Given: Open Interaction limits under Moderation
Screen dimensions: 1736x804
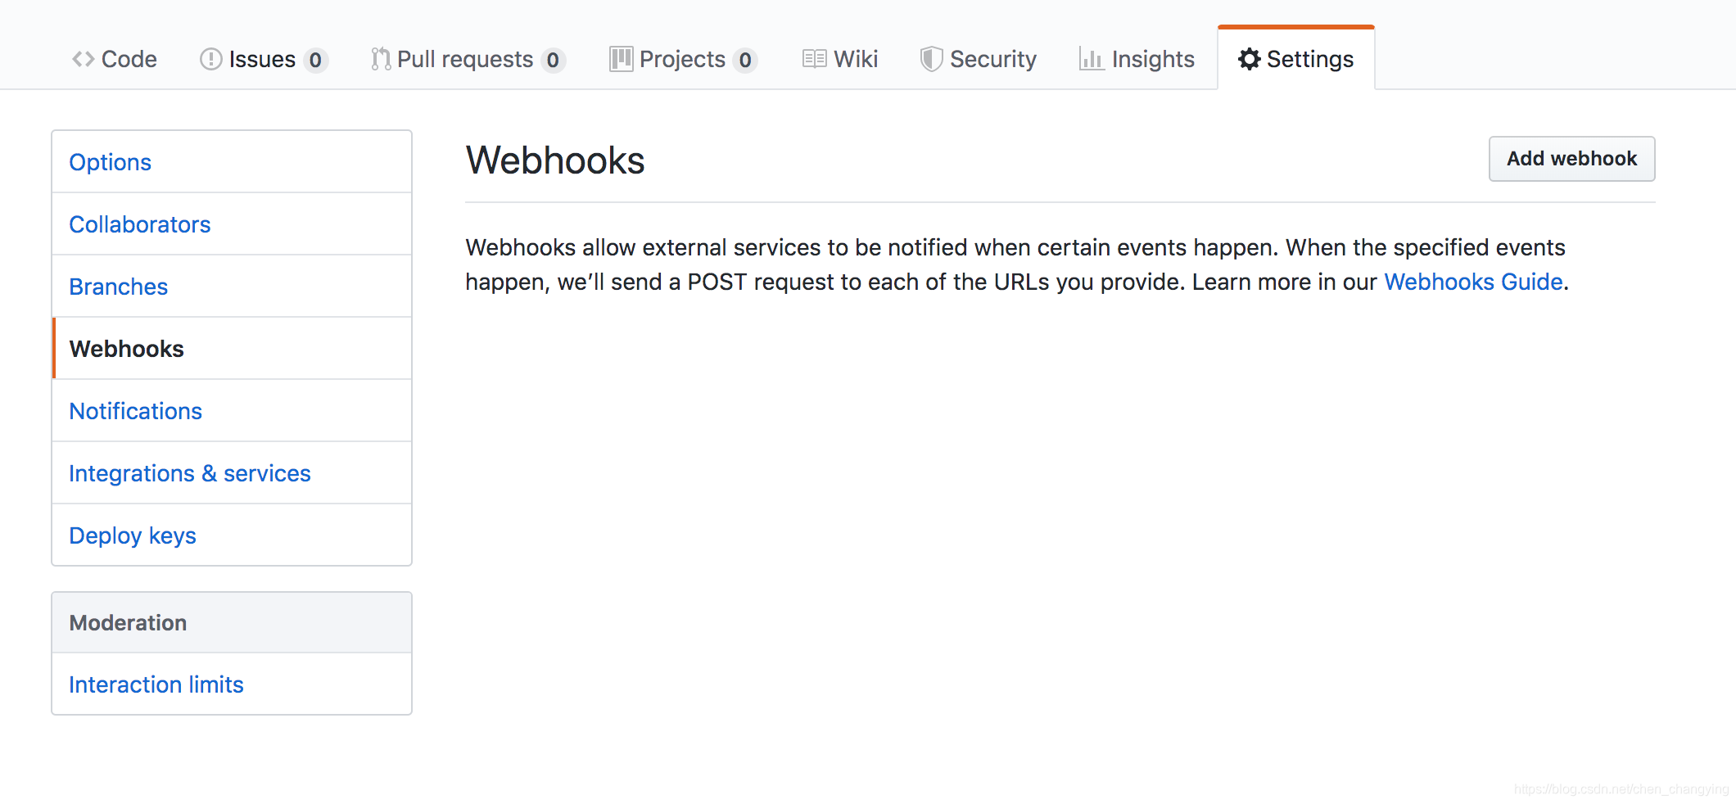Looking at the screenshot, I should point(232,684).
